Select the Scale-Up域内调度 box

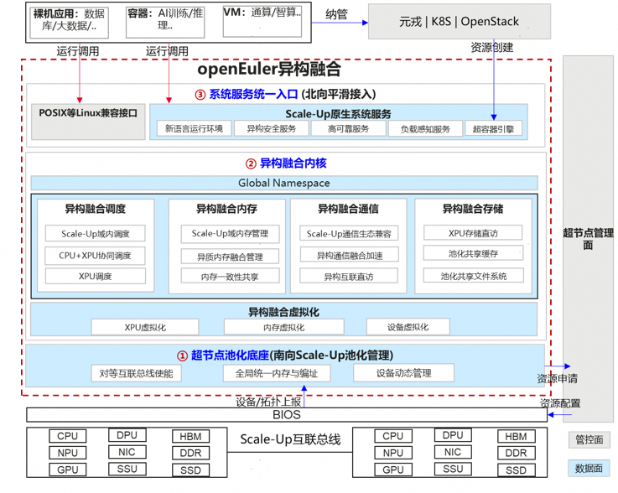point(96,234)
